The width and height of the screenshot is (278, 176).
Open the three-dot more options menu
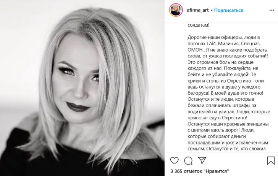(x=272, y=10)
